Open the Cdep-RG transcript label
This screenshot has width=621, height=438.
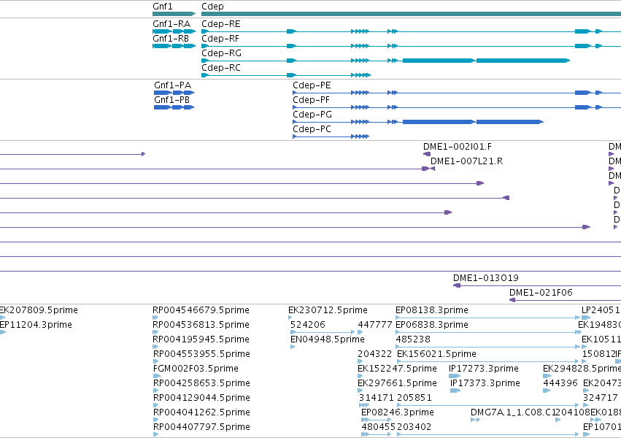tap(221, 53)
